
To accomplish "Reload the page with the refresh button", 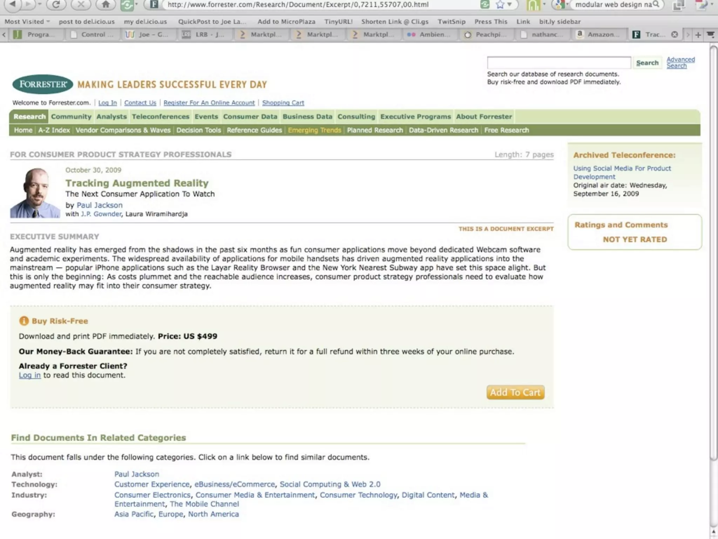I will (56, 5).
